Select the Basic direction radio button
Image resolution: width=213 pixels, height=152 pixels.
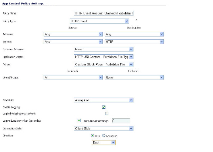click(x=92, y=136)
